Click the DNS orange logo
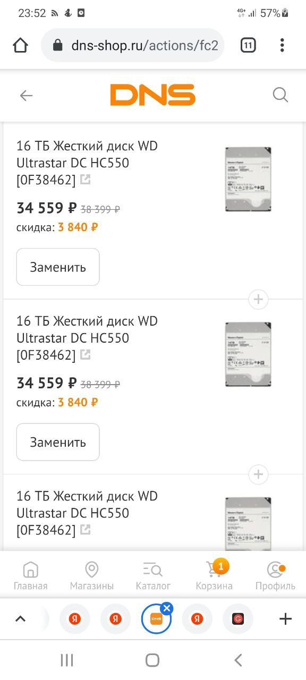 pos(153,95)
